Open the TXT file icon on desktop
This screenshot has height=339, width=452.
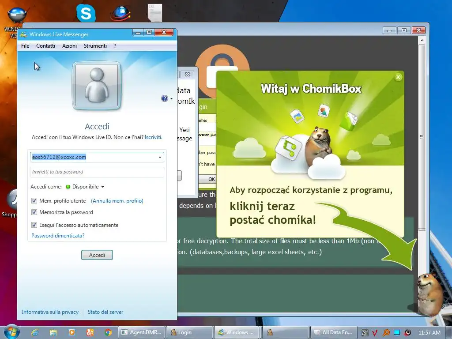tap(155, 13)
